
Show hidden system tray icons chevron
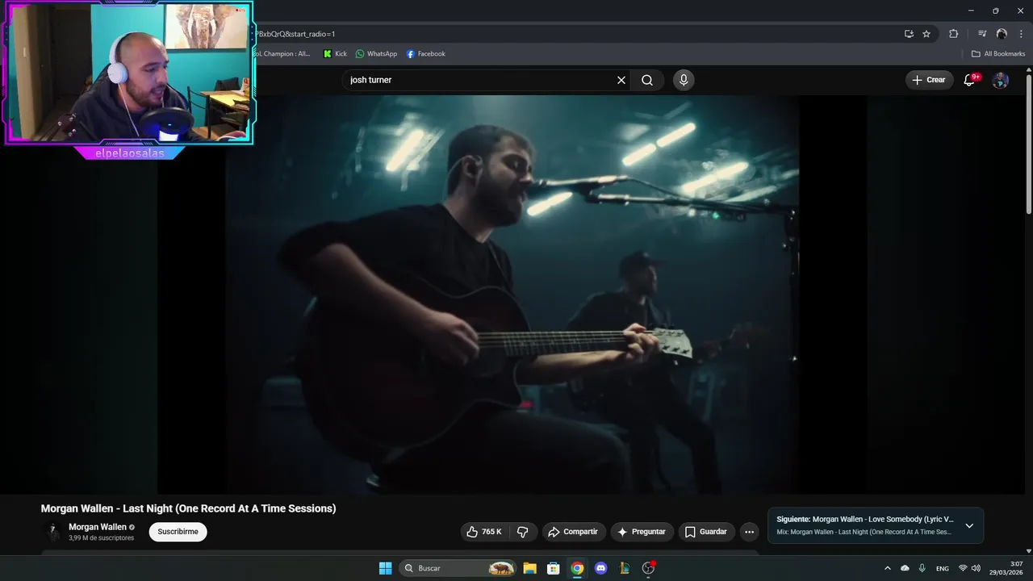[888, 568]
